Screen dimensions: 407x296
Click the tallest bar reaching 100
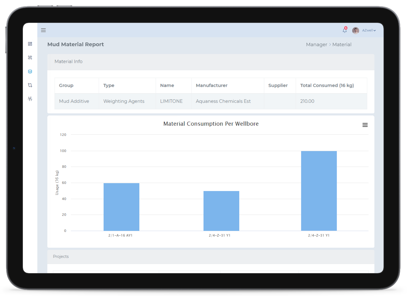[x=319, y=191]
